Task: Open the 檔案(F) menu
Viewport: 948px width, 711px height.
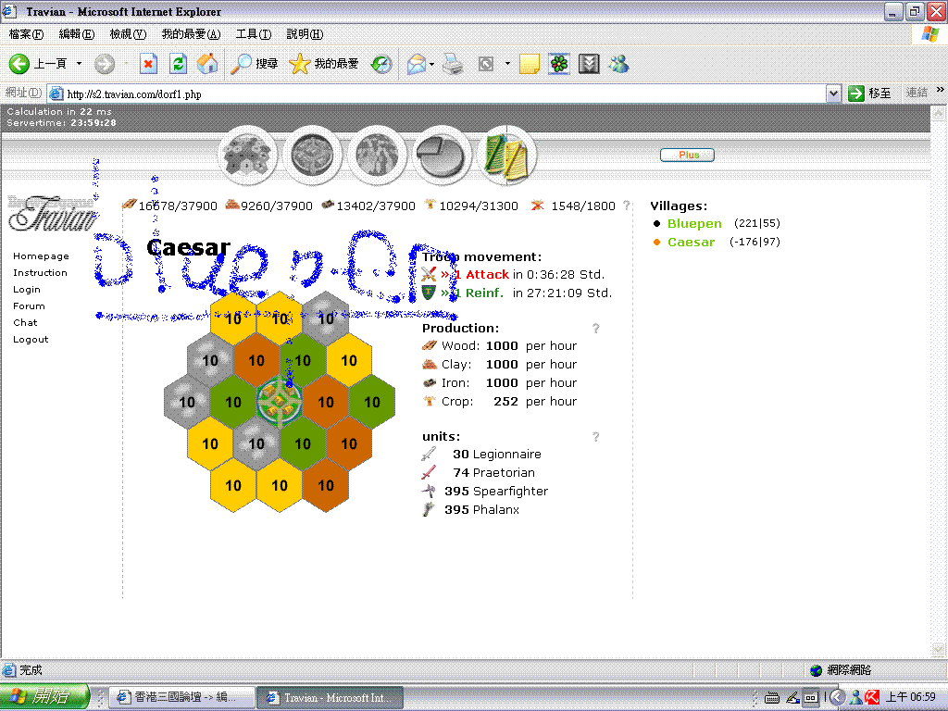Action: tap(26, 34)
